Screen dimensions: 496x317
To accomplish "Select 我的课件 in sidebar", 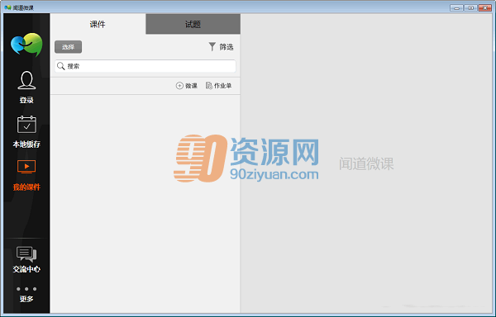I will (26, 175).
